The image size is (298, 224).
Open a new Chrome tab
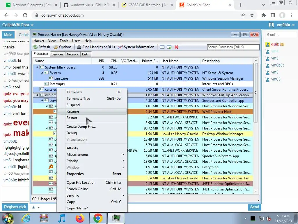tap(241, 5)
